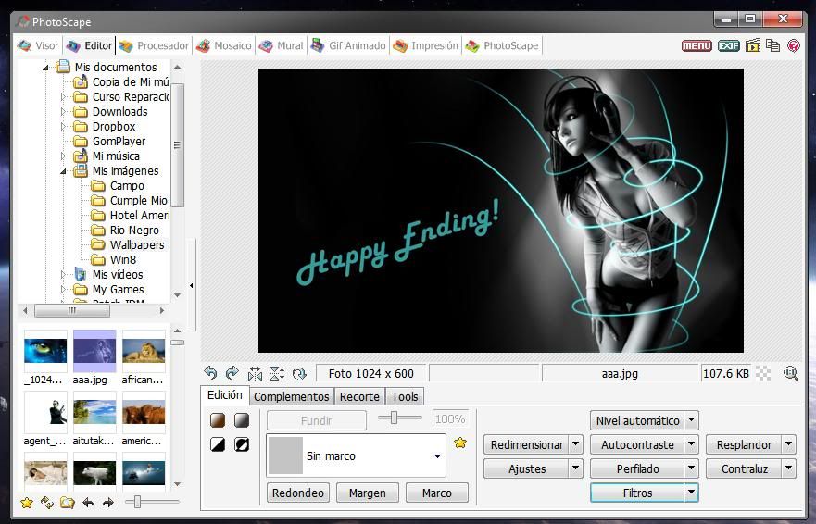This screenshot has width=816, height=524.
Task: Click the red MENU icon
Action: click(697, 45)
